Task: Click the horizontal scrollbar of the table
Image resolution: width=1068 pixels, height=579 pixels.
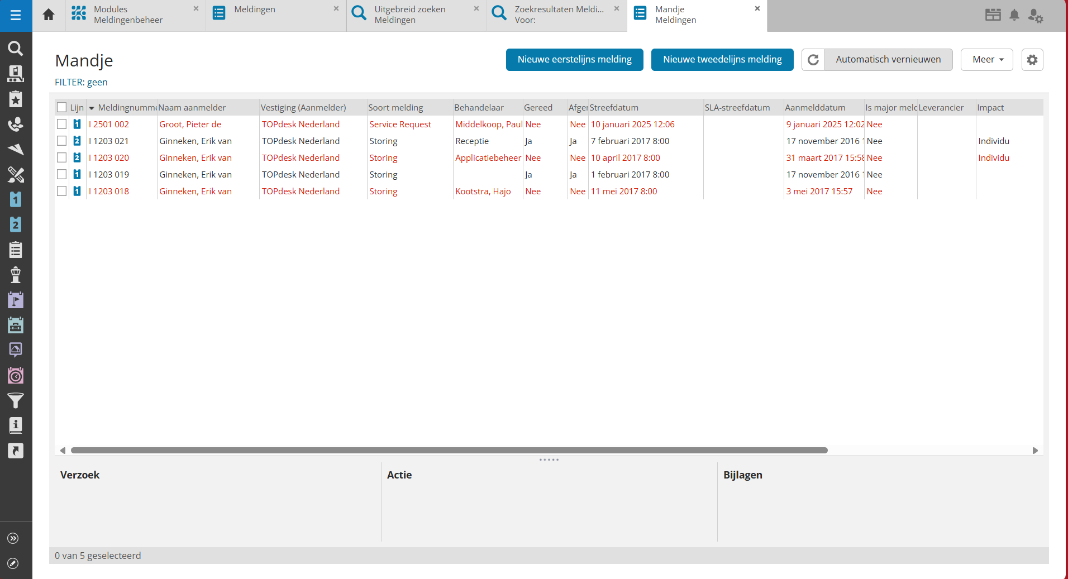Action: (x=449, y=451)
